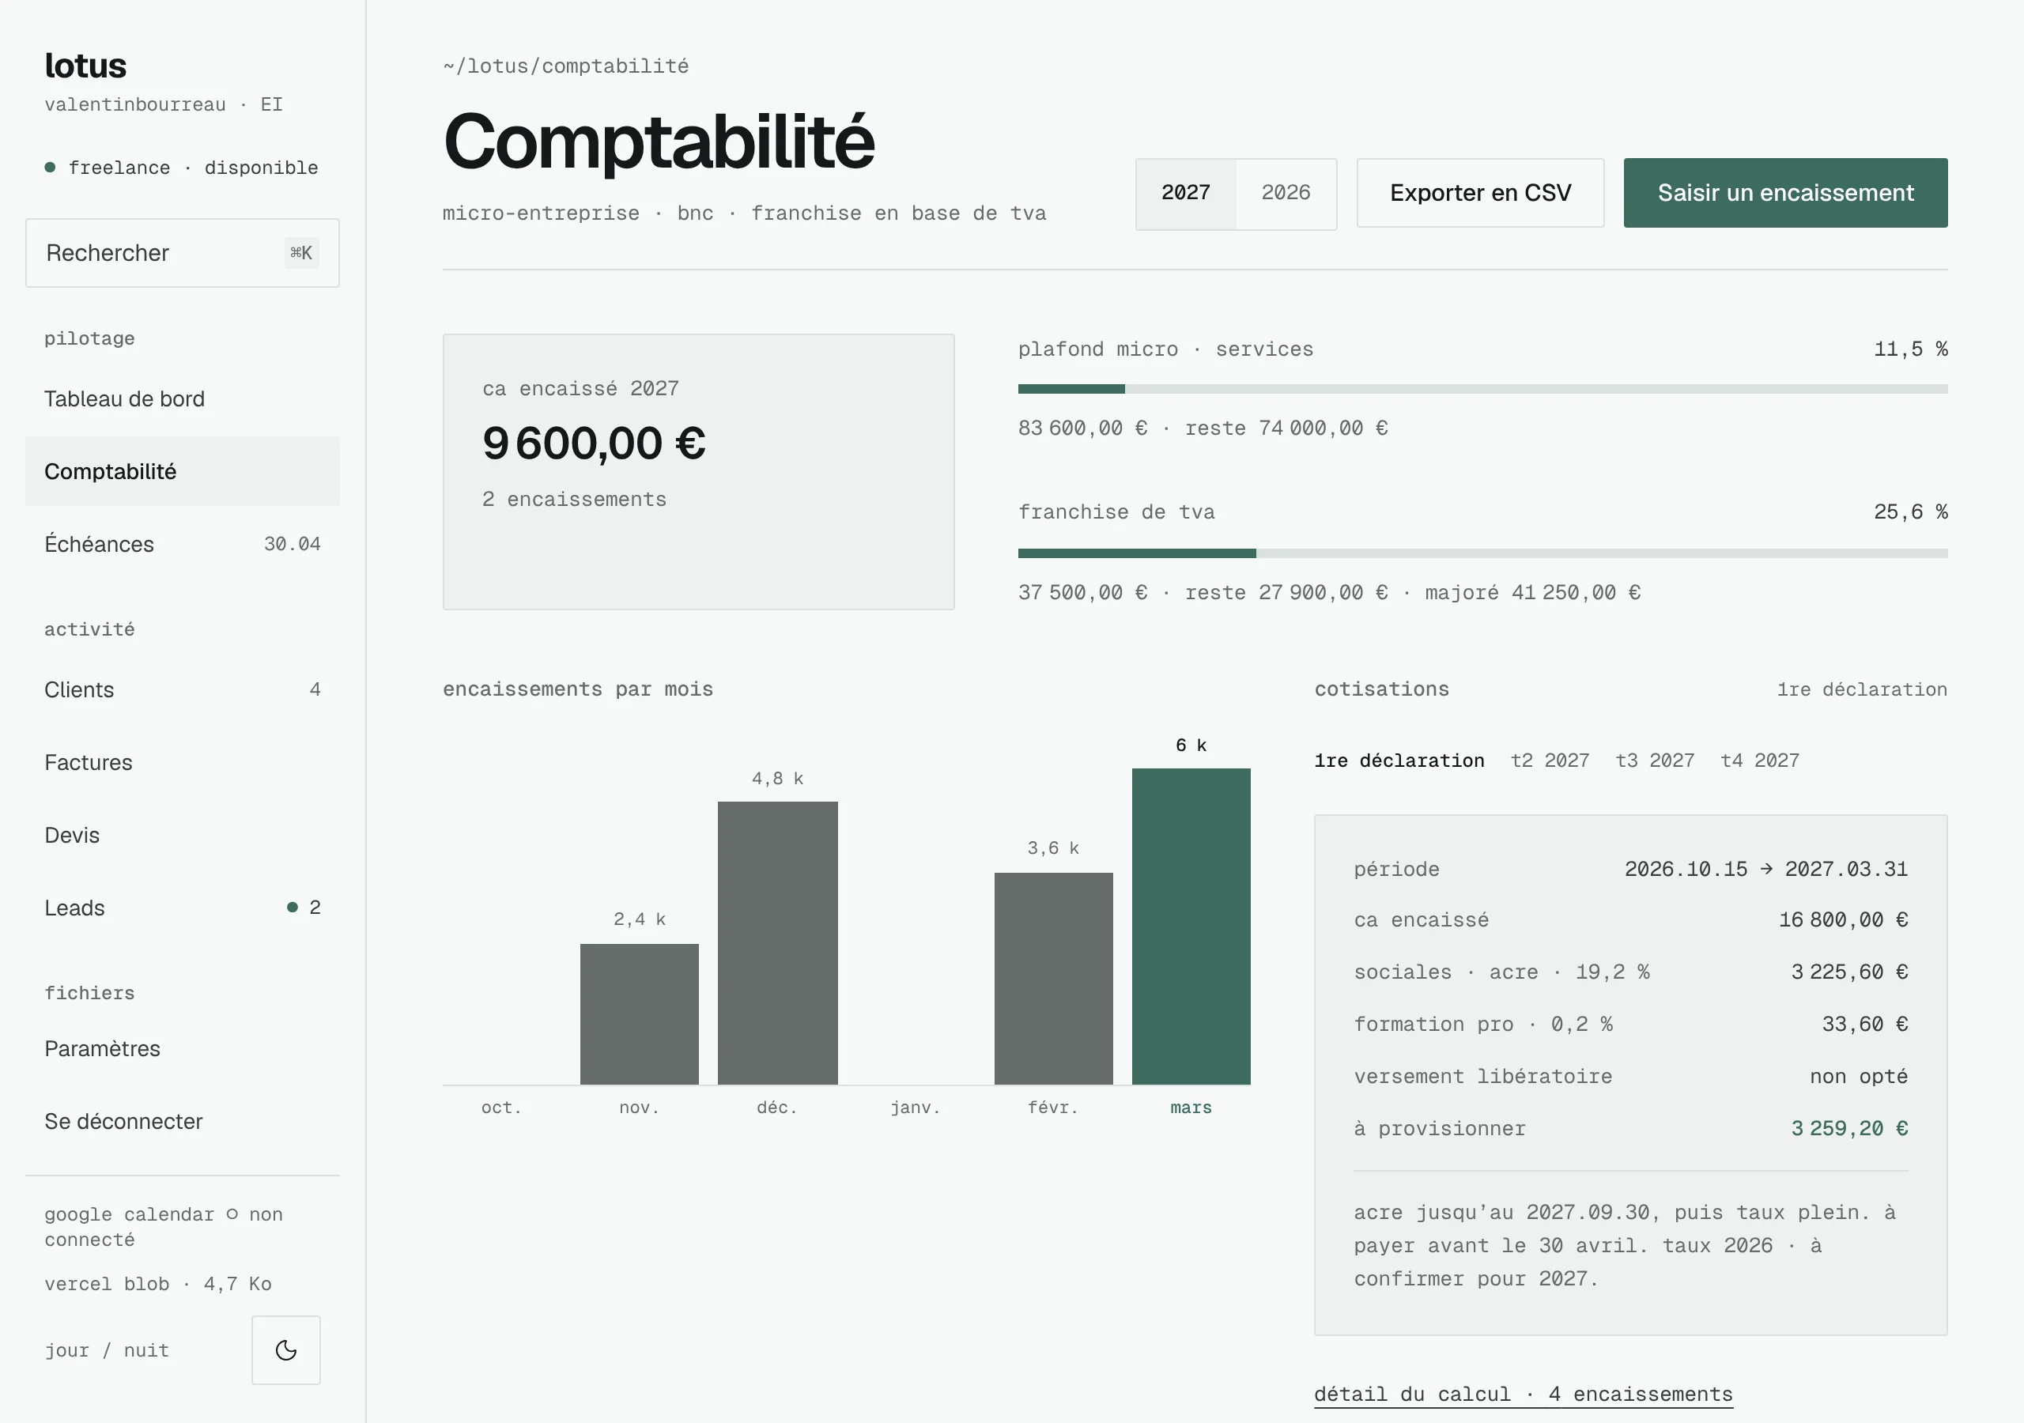Open Tableau de bord in sidebar
This screenshot has width=2024, height=1423.
[x=183, y=399]
